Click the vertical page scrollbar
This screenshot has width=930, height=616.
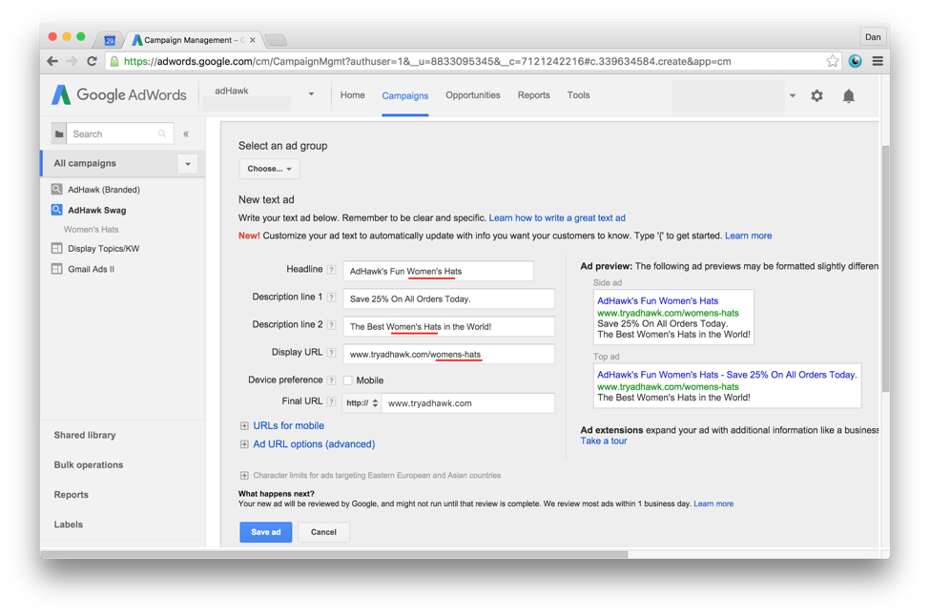(x=885, y=268)
